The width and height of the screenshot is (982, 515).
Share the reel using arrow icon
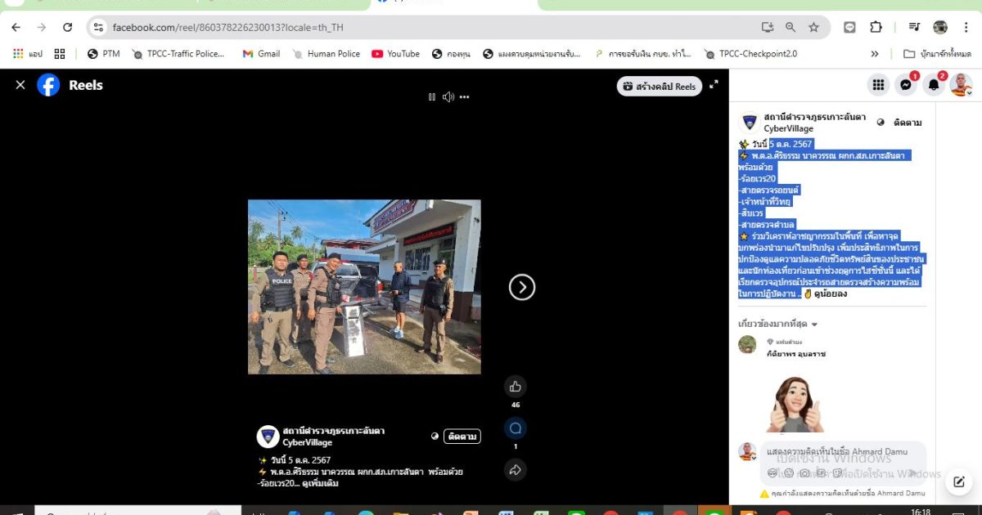coord(515,470)
